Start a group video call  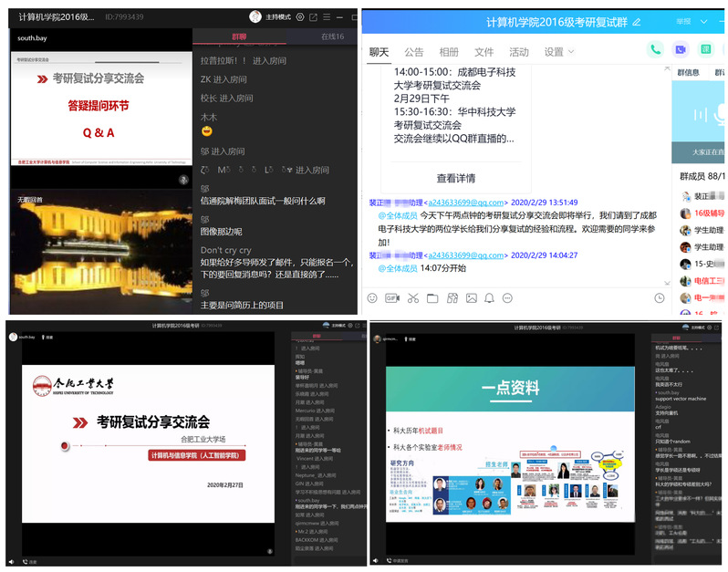[680, 49]
